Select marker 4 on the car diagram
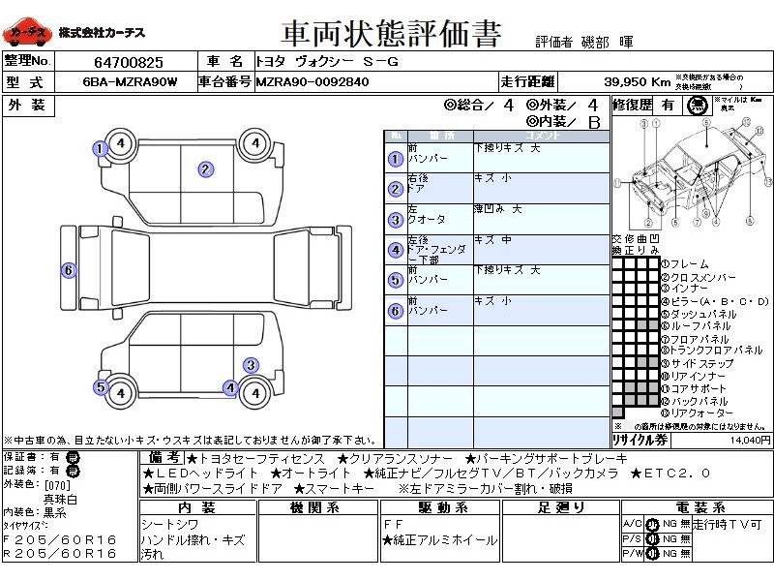Screen dimensions: 774x581 [x=230, y=388]
